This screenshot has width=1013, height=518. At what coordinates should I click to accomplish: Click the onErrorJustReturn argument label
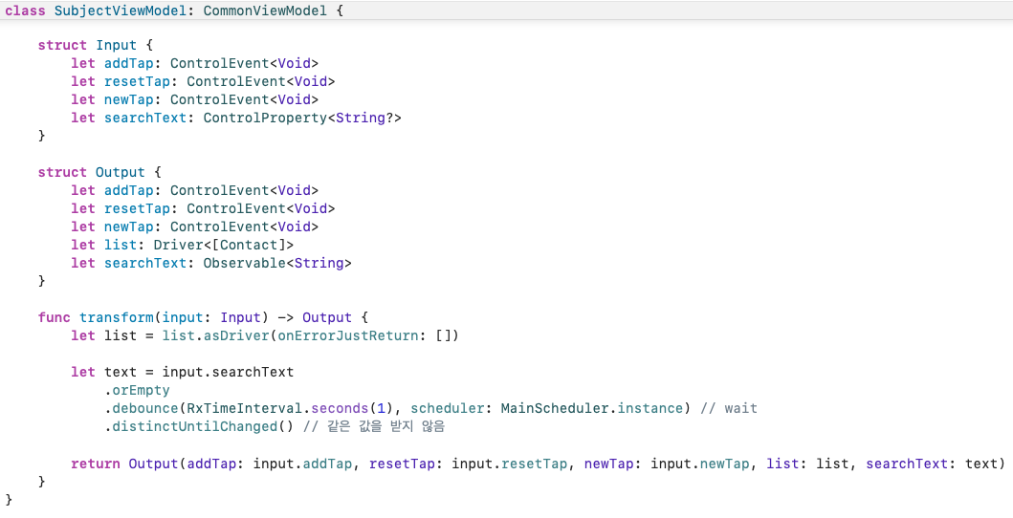click(348, 335)
